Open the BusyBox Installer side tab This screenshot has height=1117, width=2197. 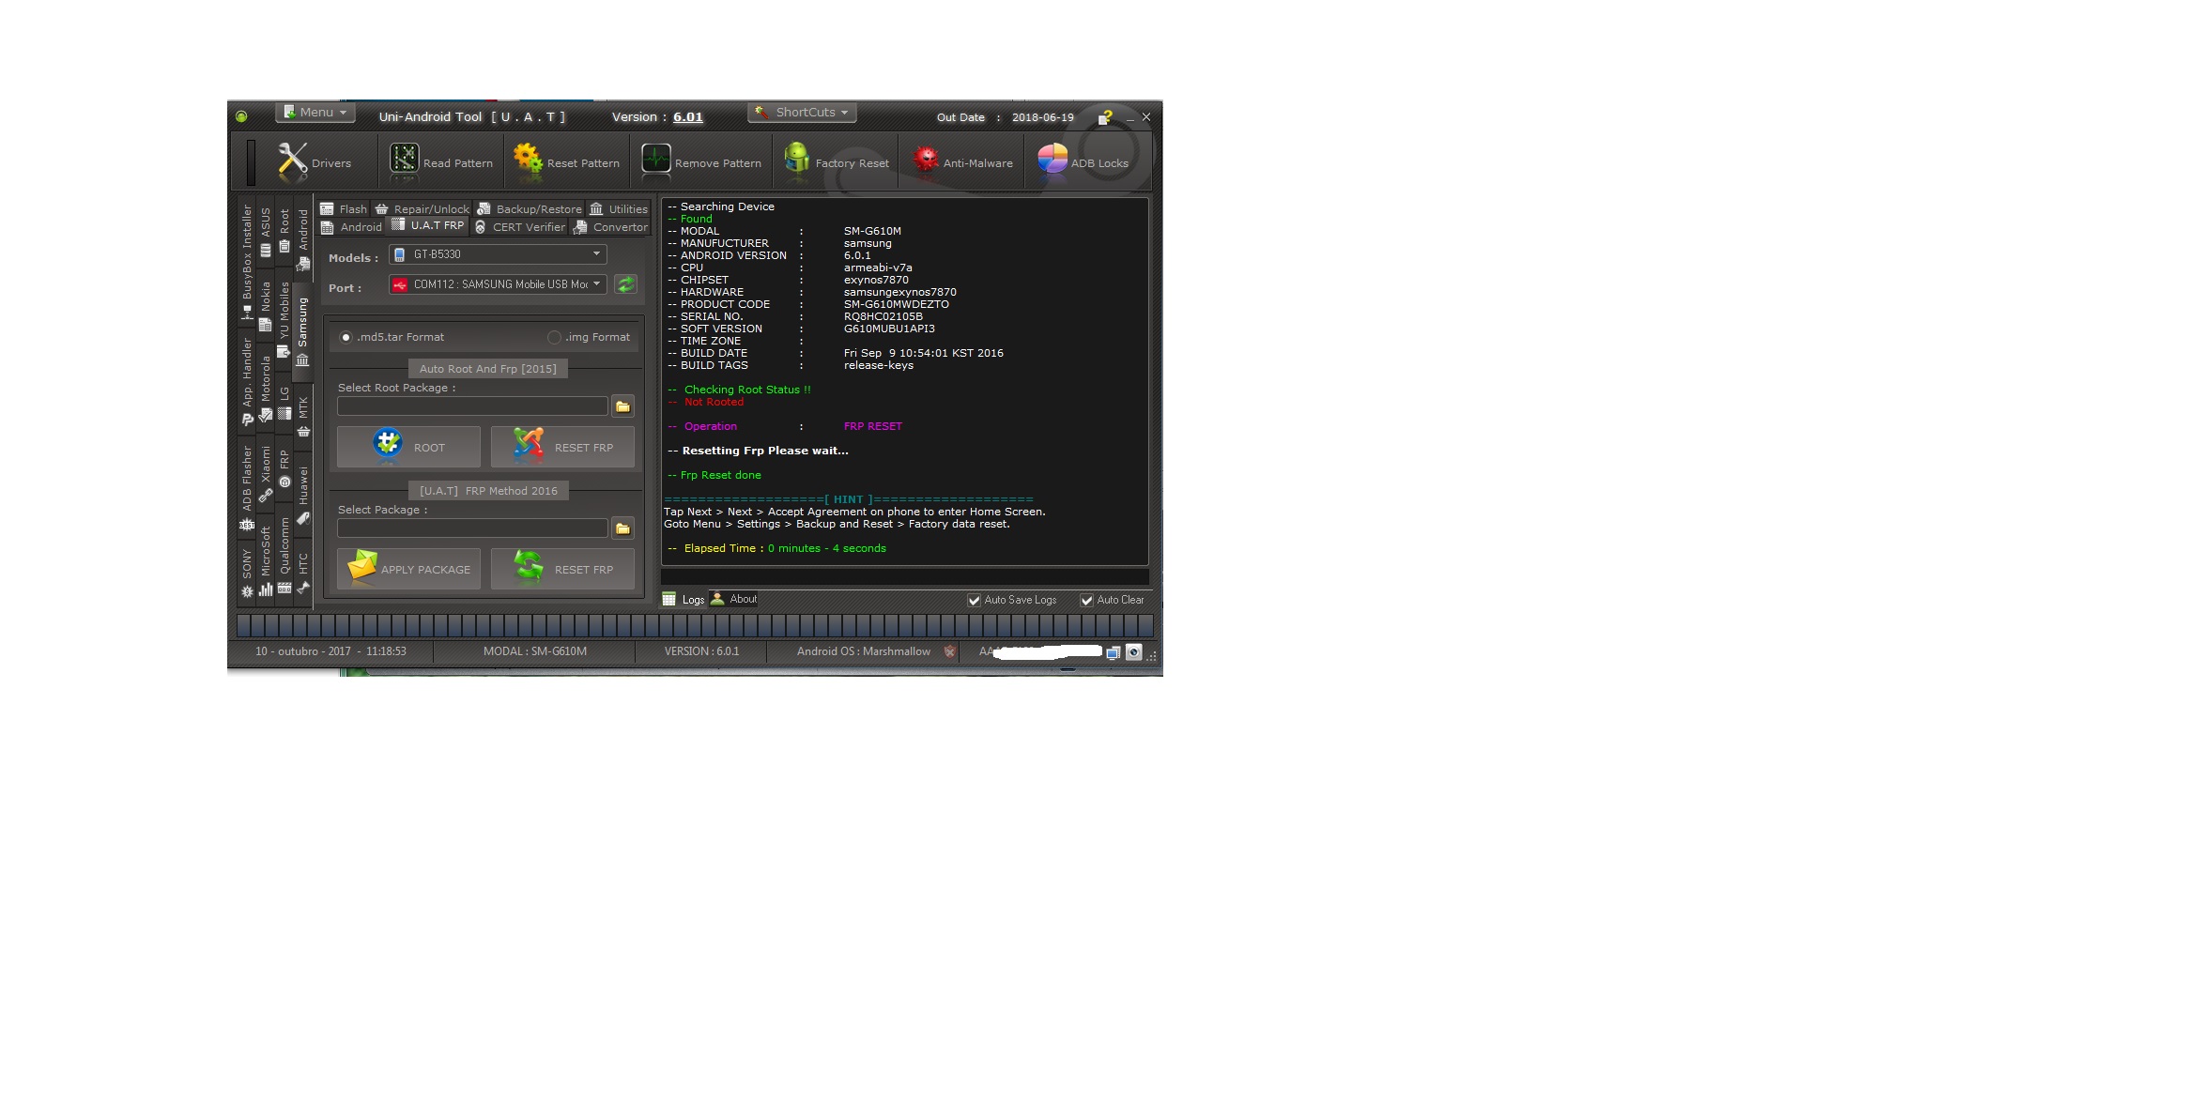[x=247, y=262]
